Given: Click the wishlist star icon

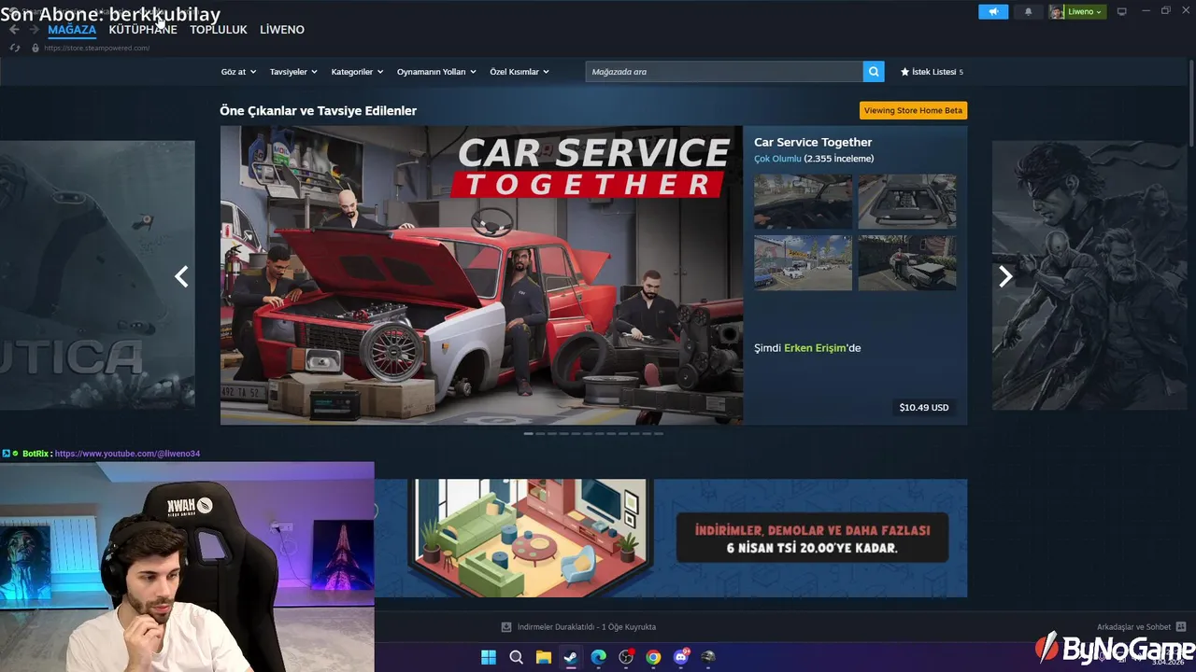Looking at the screenshot, I should (x=904, y=72).
